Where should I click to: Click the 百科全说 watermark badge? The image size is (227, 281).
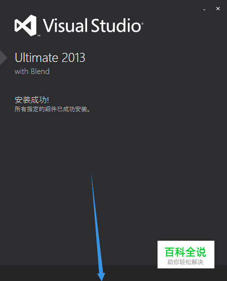(x=186, y=254)
